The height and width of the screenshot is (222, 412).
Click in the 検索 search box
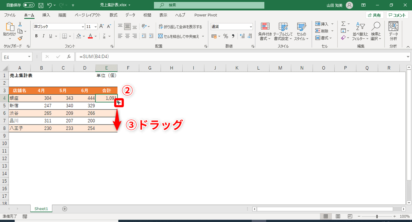point(209,5)
